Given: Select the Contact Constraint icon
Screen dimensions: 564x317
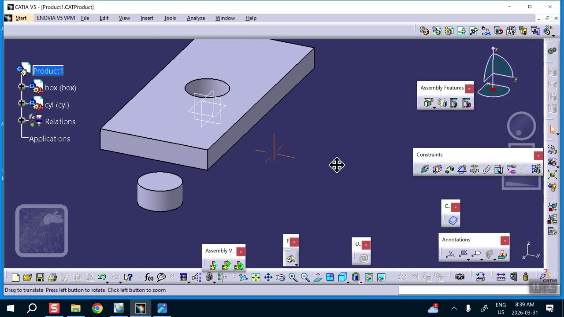Looking at the screenshot, I should 437,170.
